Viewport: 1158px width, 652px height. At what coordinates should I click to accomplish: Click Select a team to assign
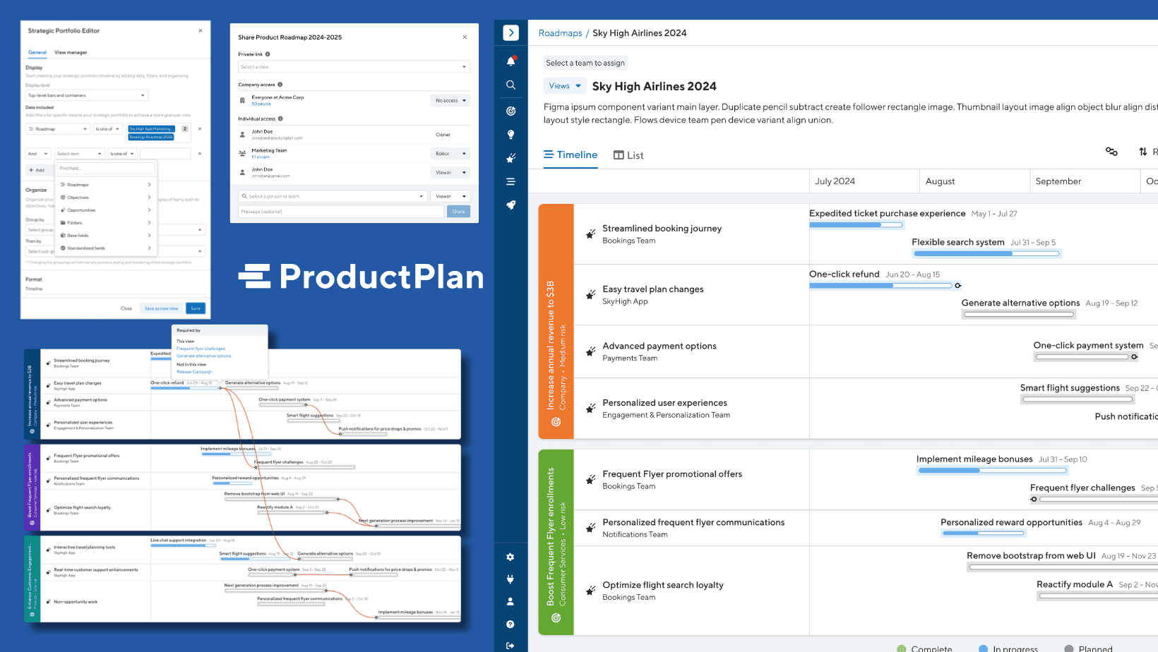(585, 63)
